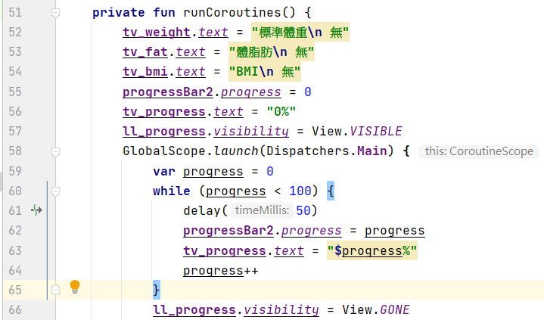Viewport: 544px width, 320px height.
Task: Click Dispatchers.Main argument
Action: point(326,151)
